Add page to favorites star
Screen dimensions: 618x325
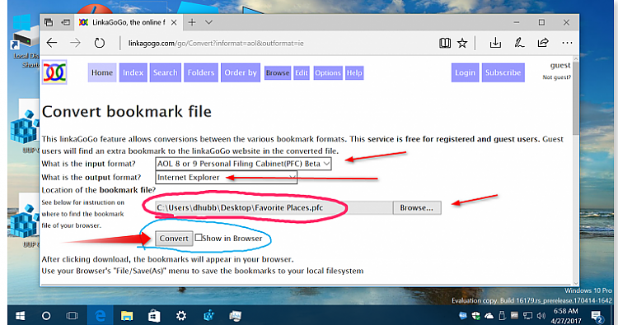[x=462, y=43]
